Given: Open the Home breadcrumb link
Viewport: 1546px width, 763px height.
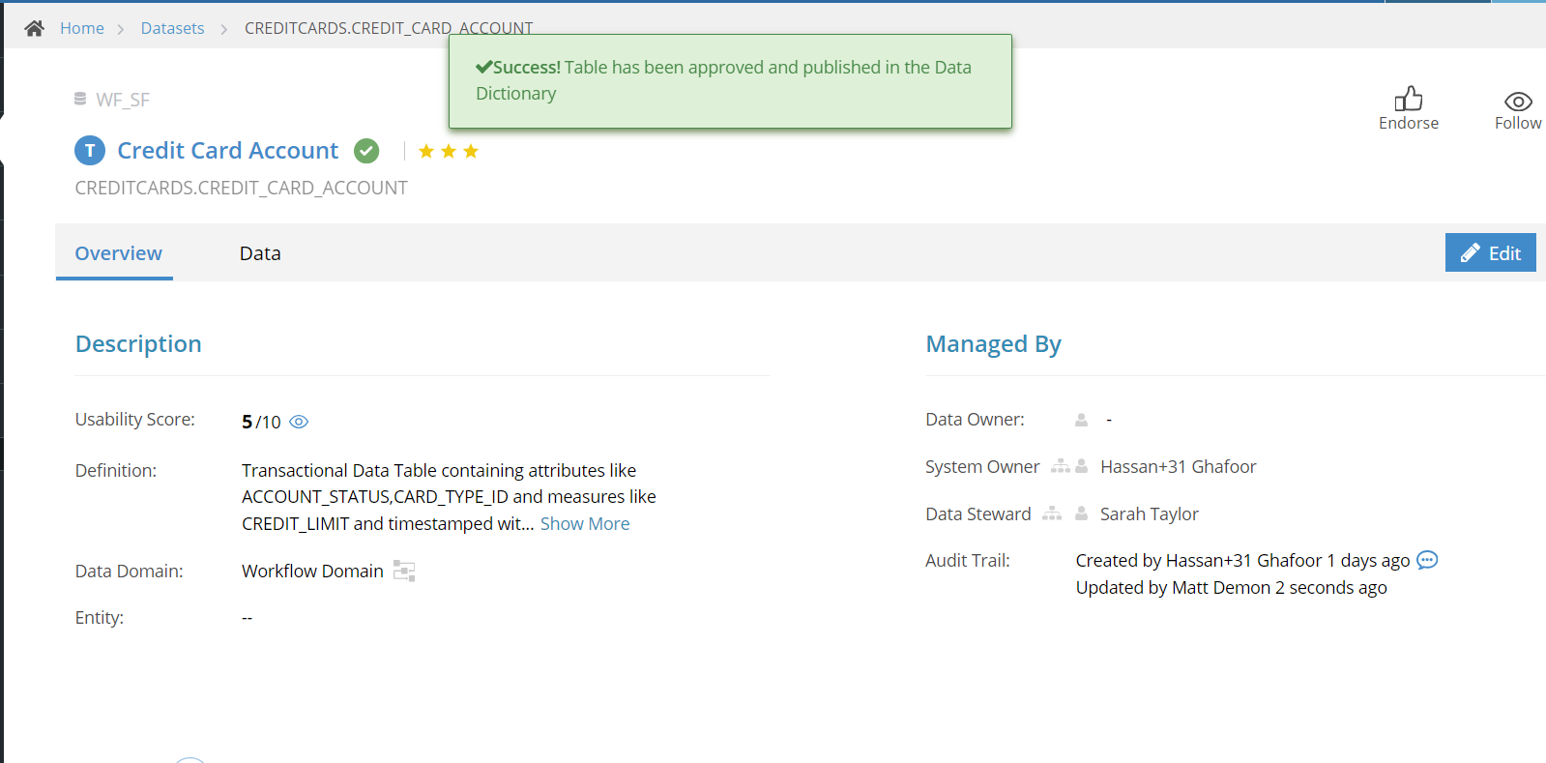Looking at the screenshot, I should 82,28.
